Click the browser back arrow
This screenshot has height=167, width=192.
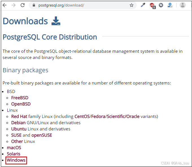5,5
